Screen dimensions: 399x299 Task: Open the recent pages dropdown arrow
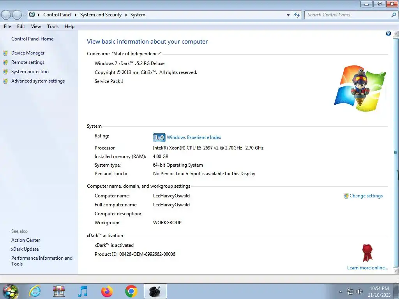coord(25,15)
